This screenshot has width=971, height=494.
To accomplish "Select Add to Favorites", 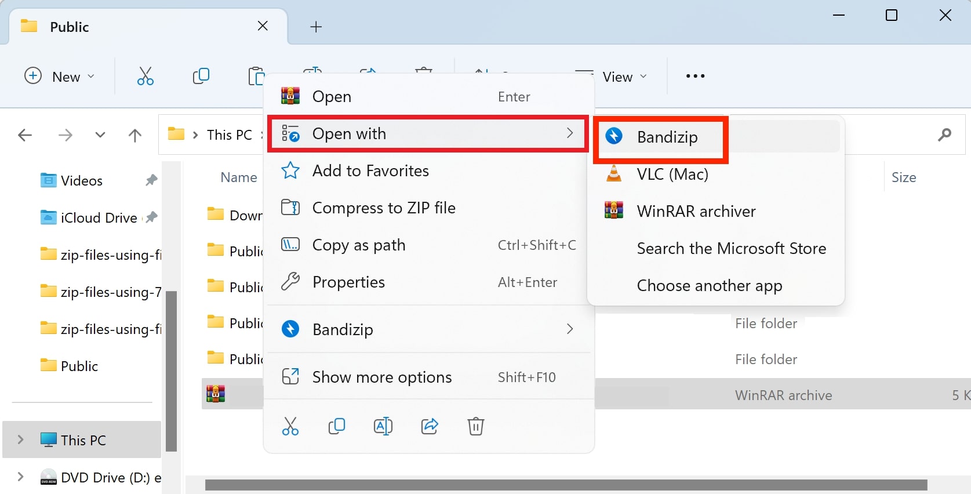I will [429, 170].
